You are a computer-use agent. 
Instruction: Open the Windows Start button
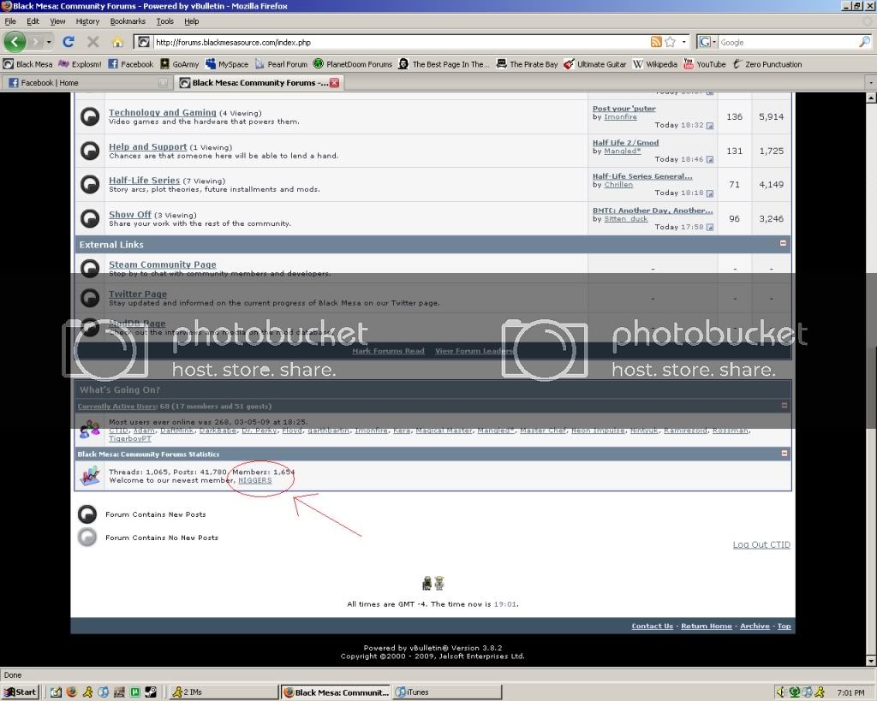(x=21, y=692)
